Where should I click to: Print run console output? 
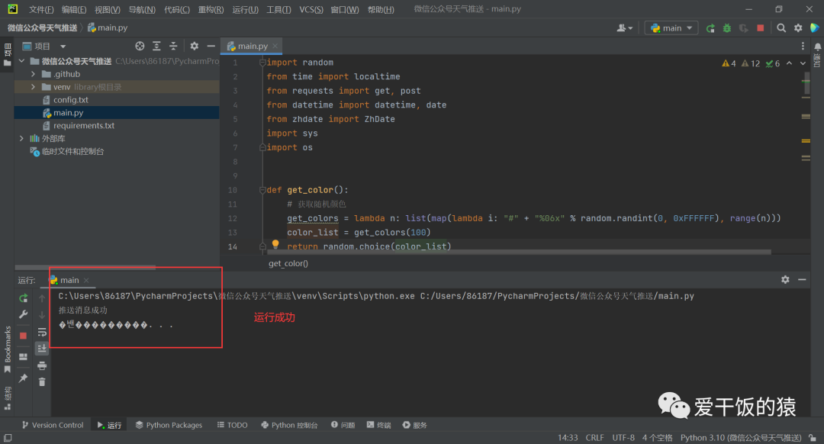[x=42, y=365]
